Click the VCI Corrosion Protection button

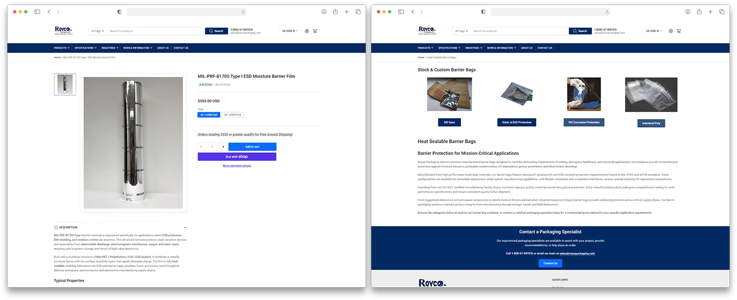(584, 122)
